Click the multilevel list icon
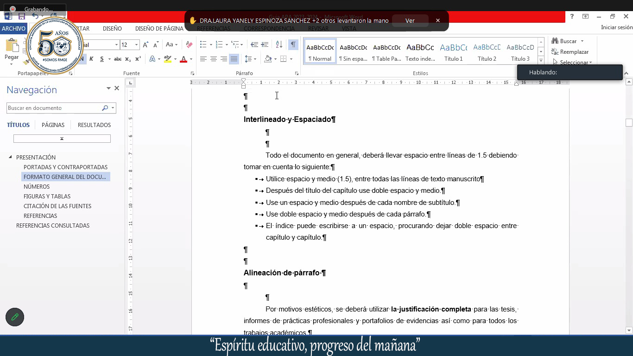The width and height of the screenshot is (633, 356). pos(235,44)
